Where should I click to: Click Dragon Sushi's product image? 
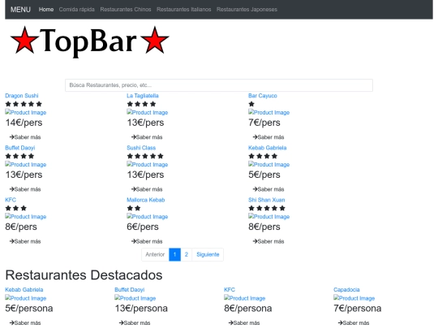[x=26, y=112]
